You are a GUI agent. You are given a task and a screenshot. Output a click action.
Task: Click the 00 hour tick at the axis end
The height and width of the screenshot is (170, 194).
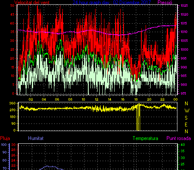point(175,99)
